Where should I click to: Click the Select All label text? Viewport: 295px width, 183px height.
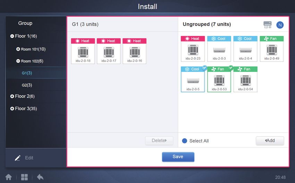(x=199, y=141)
